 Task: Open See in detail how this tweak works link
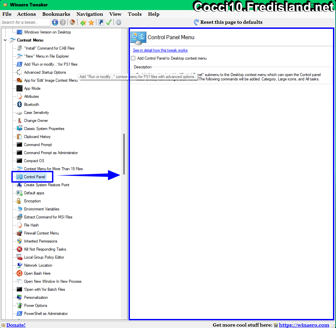160,50
